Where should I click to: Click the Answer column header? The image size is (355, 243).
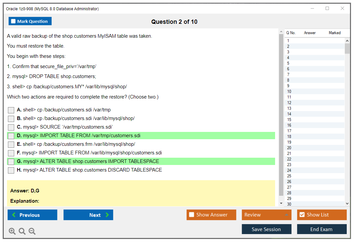[x=310, y=33]
